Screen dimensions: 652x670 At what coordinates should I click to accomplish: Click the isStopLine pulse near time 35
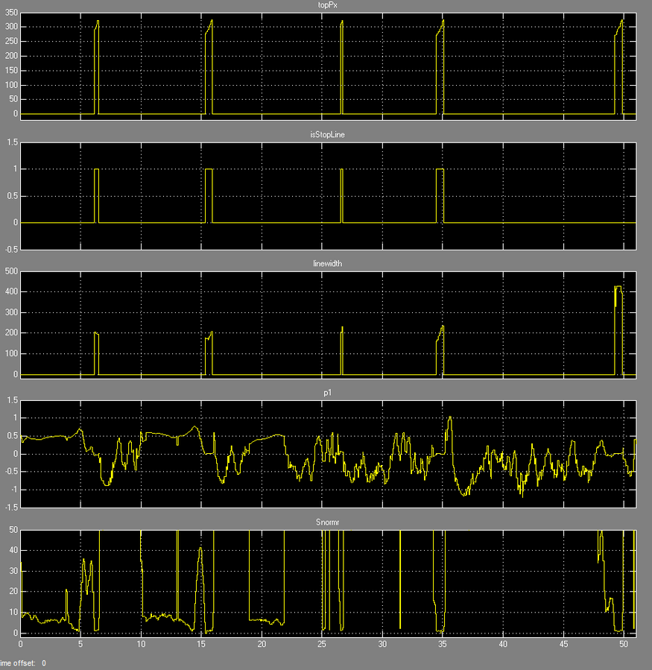(440, 170)
